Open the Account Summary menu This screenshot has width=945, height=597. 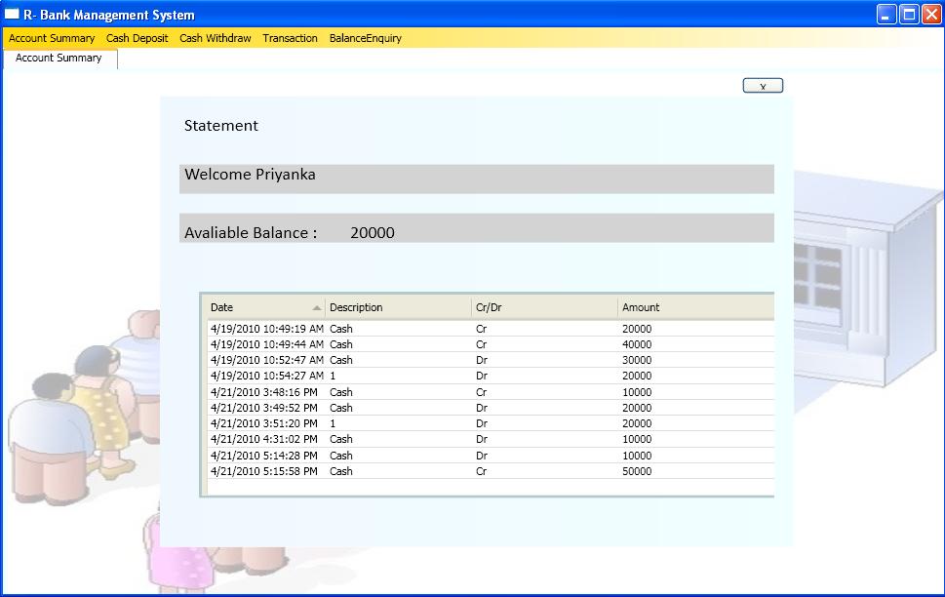[52, 38]
